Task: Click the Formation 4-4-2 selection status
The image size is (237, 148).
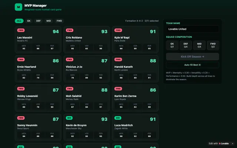Action: [142, 21]
